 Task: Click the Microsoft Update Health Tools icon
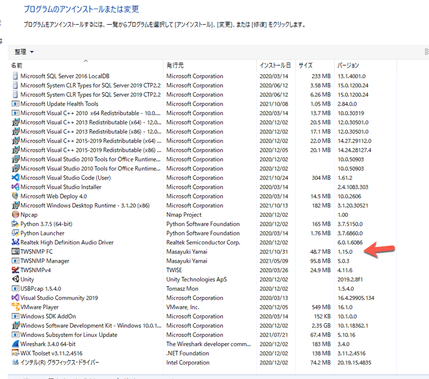16,104
